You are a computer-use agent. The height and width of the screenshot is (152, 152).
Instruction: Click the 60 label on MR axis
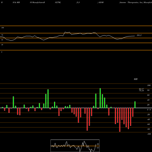click(x=148, y=95)
